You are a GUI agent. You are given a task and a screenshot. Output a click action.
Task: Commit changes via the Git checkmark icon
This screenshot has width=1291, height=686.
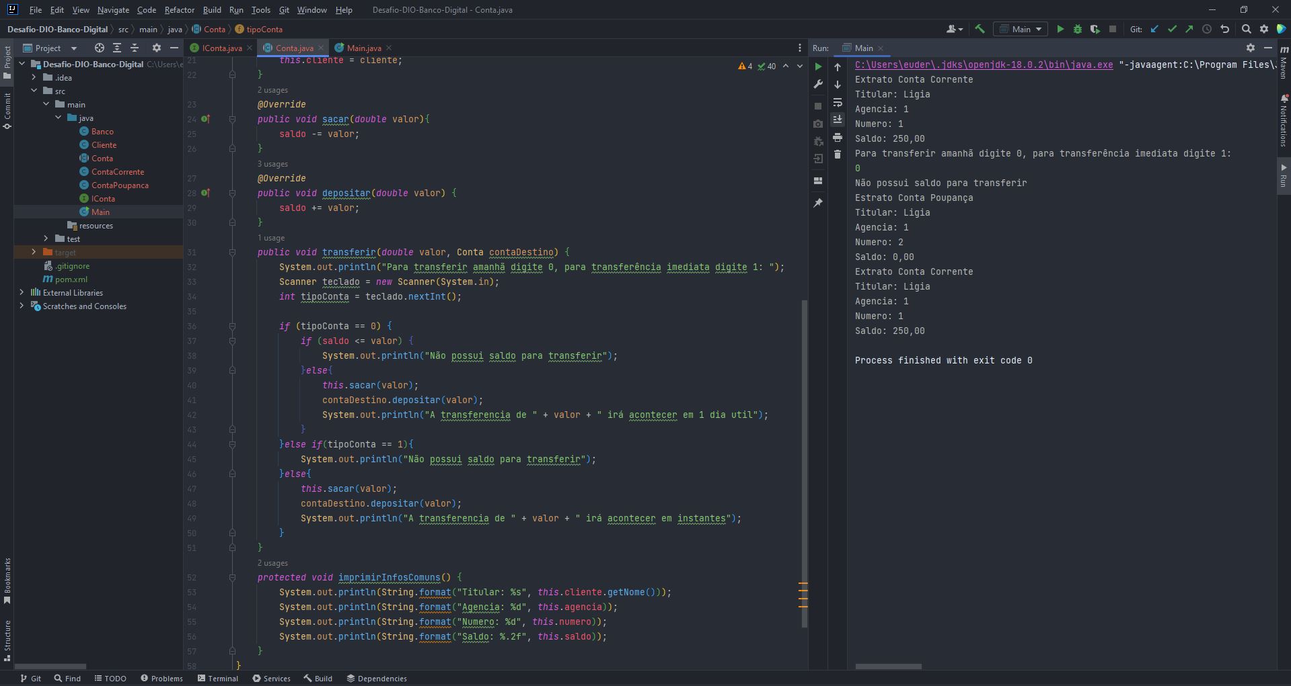pos(1173,30)
